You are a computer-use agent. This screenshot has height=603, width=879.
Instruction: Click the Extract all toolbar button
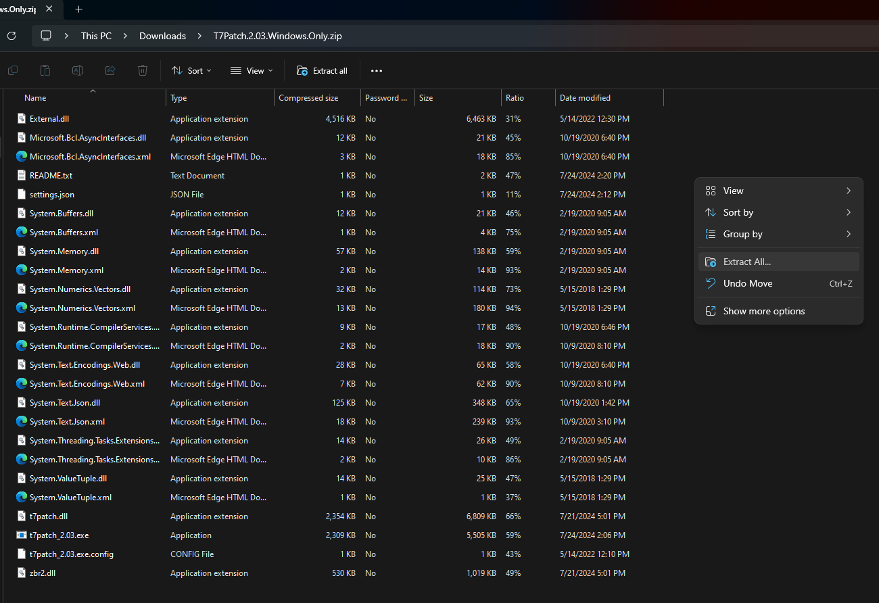pyautogui.click(x=322, y=70)
